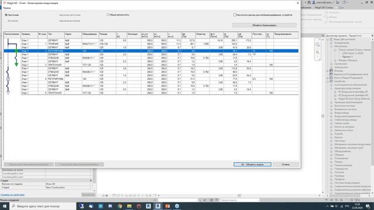Click the 4.0 damper position cell

tap(258, 79)
